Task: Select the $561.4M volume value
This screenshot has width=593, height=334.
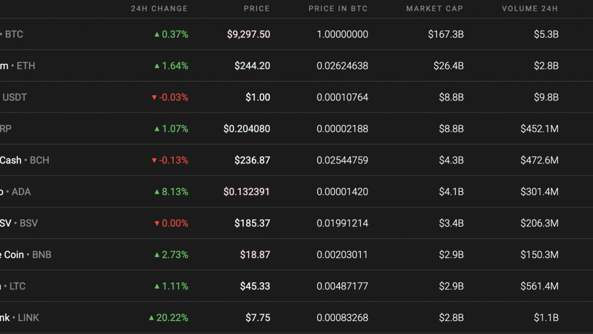Action: (540, 286)
